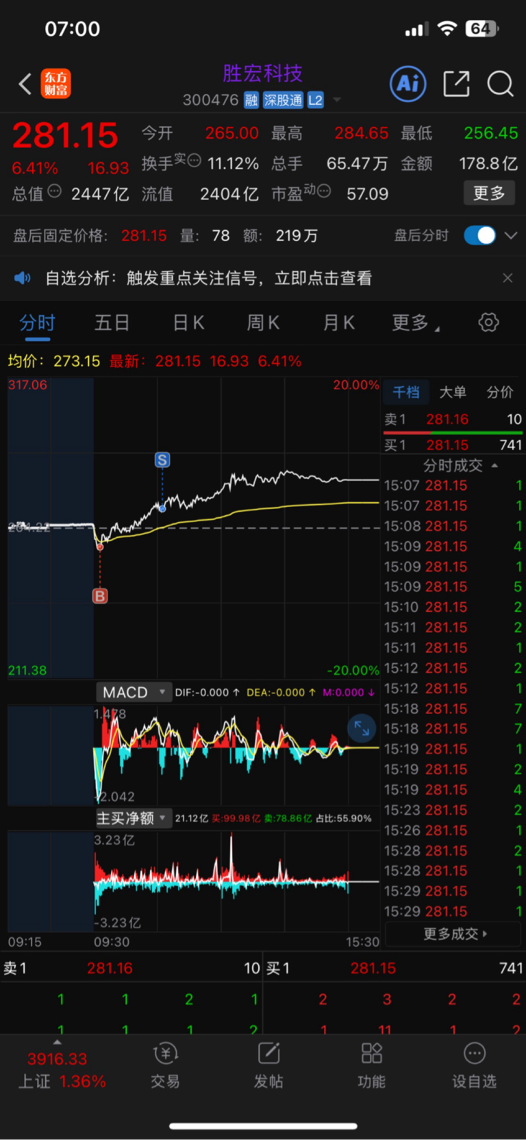Open 更多成交 trade list link

[x=453, y=933]
